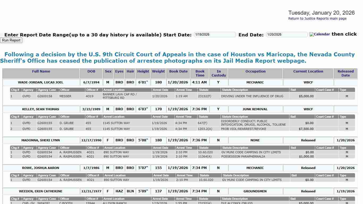Screen dimensions: 363x204
Task: Select the WEEDEN, ERIN CATHERINE row
Action: (41, 191)
